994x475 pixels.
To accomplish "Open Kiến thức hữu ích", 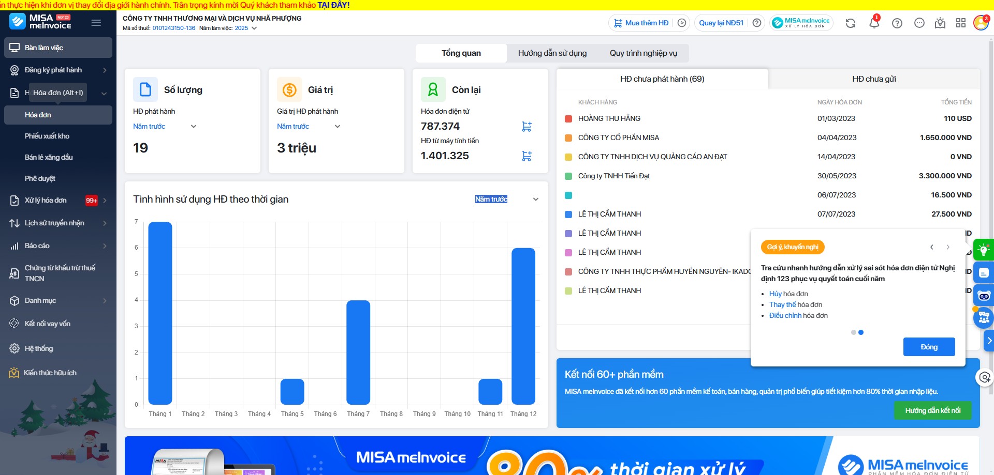I will tap(58, 373).
